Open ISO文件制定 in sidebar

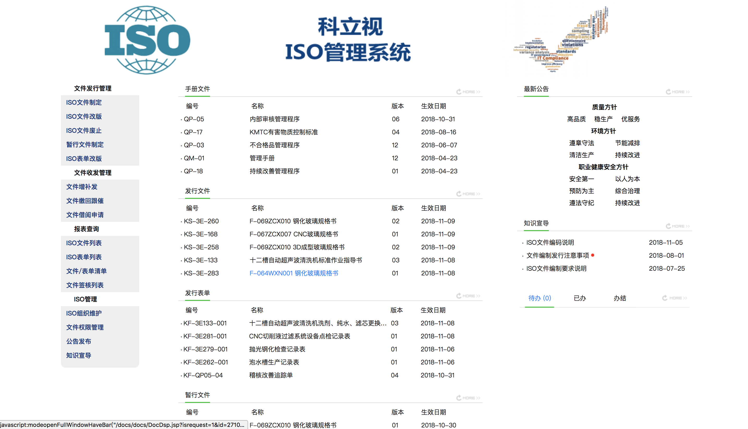[x=84, y=102]
